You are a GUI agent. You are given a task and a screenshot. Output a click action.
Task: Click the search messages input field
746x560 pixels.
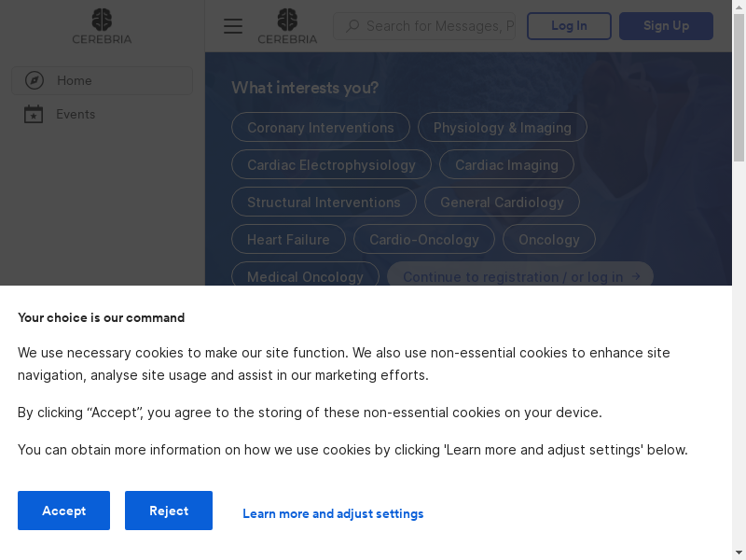(439, 26)
